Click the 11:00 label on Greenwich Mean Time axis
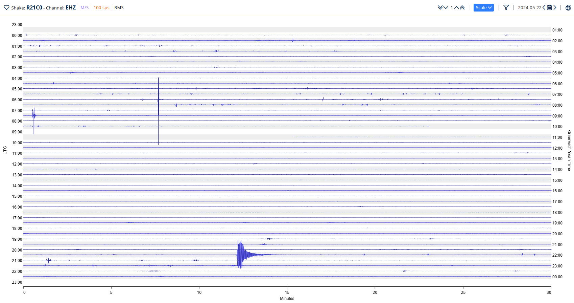Viewport: 574px width, 303px height. (x=557, y=137)
